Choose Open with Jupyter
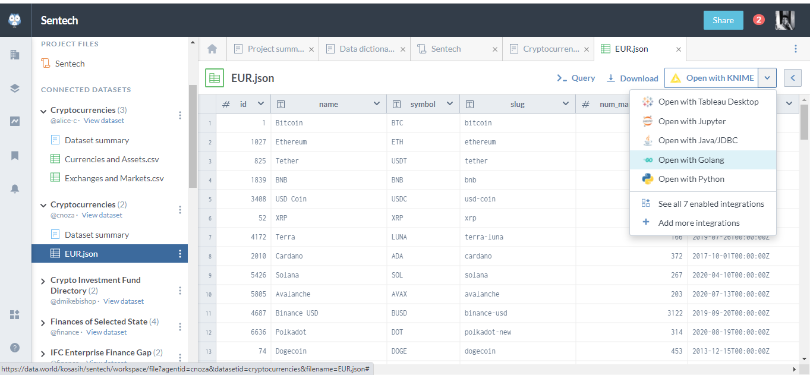 (x=703, y=121)
